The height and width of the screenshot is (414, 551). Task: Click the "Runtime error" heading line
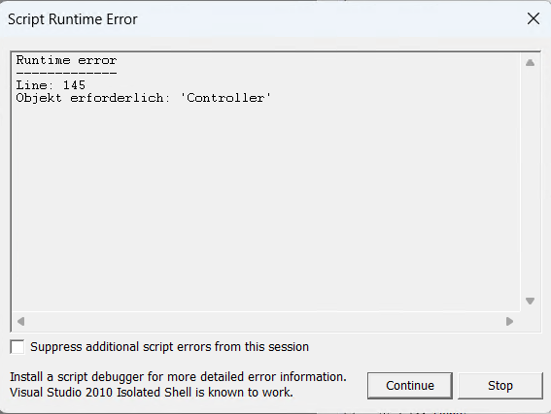coord(66,60)
